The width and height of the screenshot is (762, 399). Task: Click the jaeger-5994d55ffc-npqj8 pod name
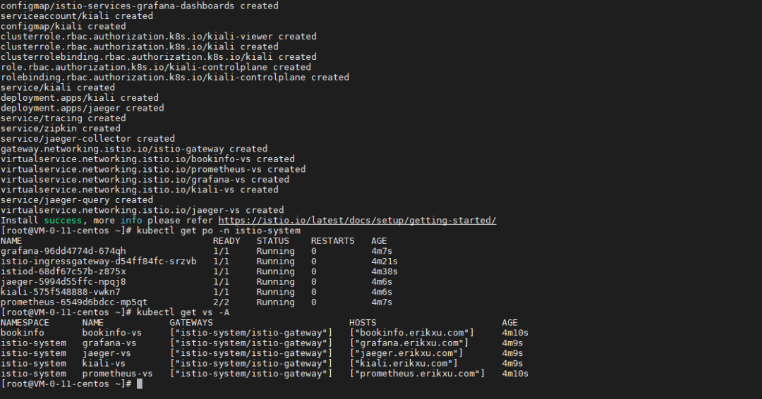pos(64,282)
